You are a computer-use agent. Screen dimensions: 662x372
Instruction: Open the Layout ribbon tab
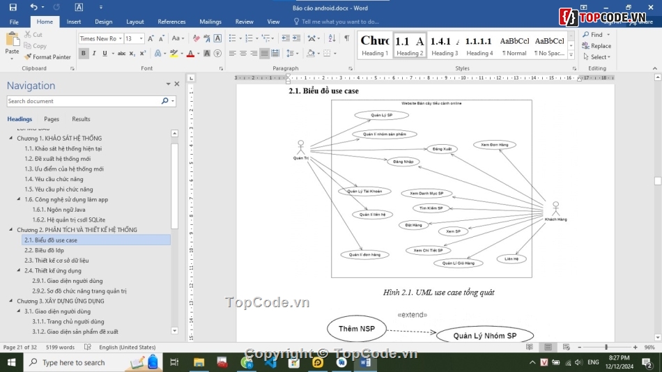click(135, 22)
